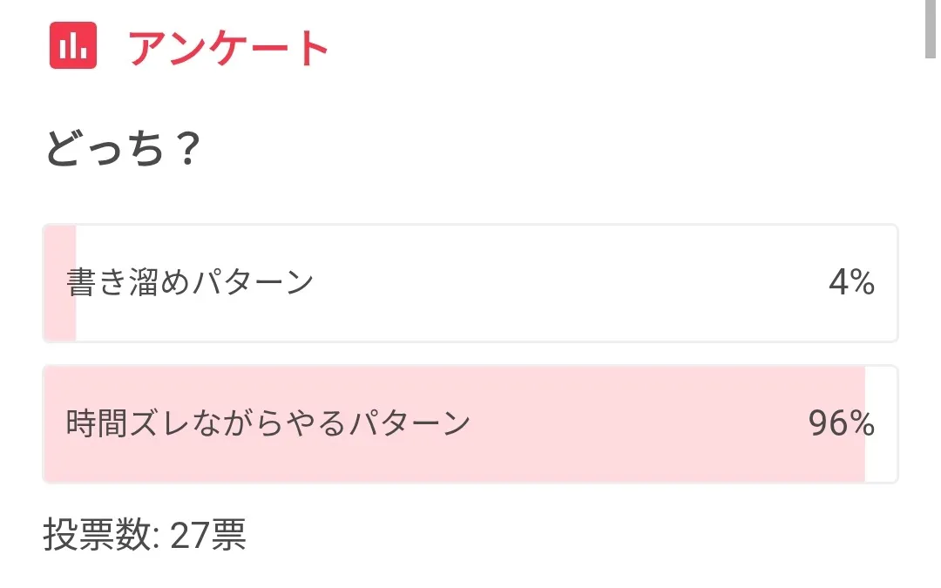Viewport: 941px width, 588px height.
Task: Select the 書き溜めパターン poll option
Action: click(x=190, y=283)
